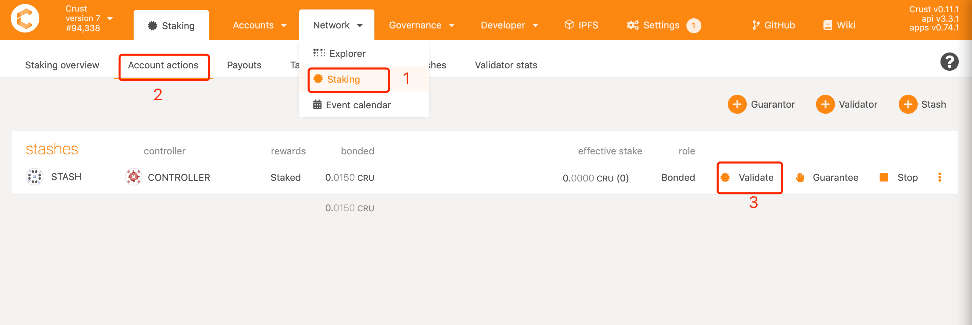
Task: Click the Settings notification badge
Action: pyautogui.click(x=694, y=26)
